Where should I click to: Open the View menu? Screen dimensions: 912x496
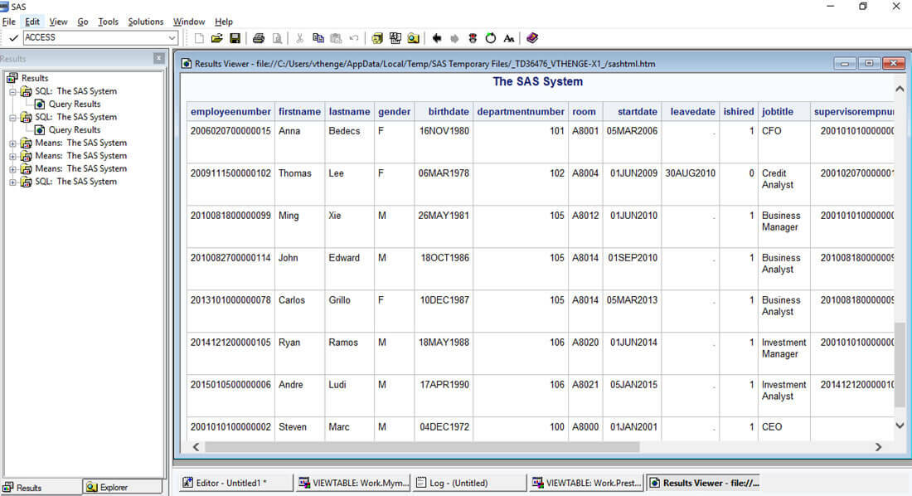[x=58, y=22]
